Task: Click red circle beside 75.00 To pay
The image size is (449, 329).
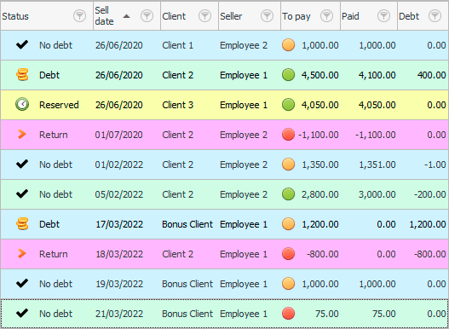Action: click(288, 314)
